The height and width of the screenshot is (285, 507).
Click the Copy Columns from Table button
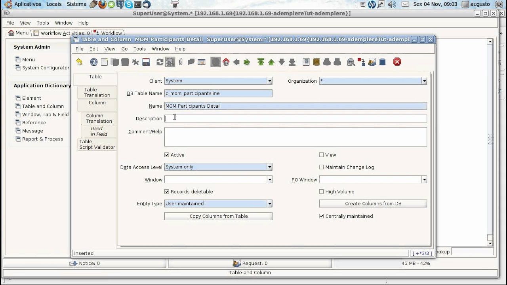(x=218, y=216)
